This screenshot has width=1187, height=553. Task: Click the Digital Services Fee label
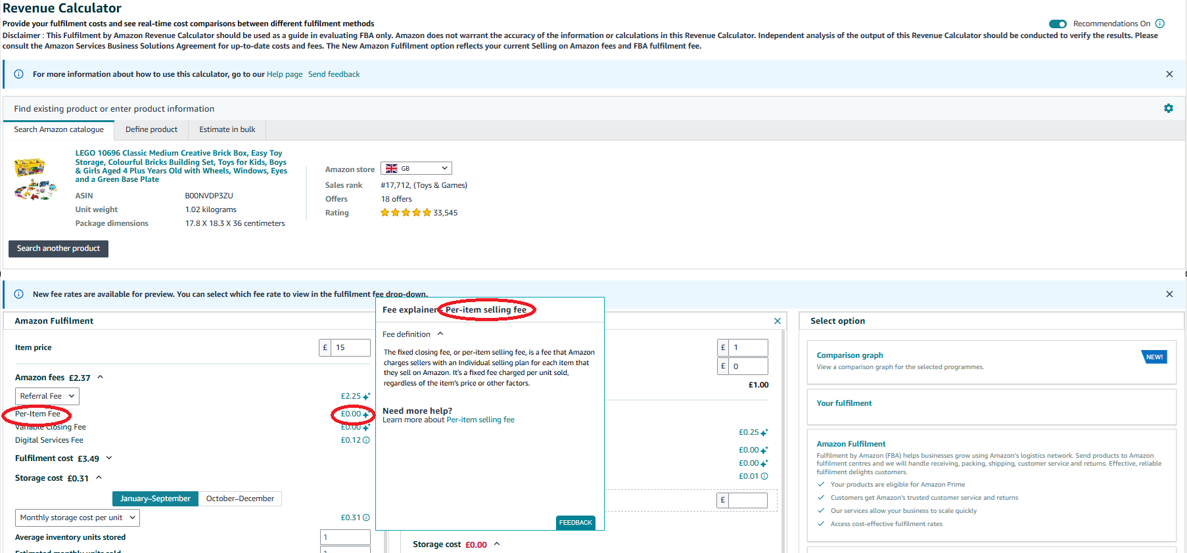click(49, 440)
